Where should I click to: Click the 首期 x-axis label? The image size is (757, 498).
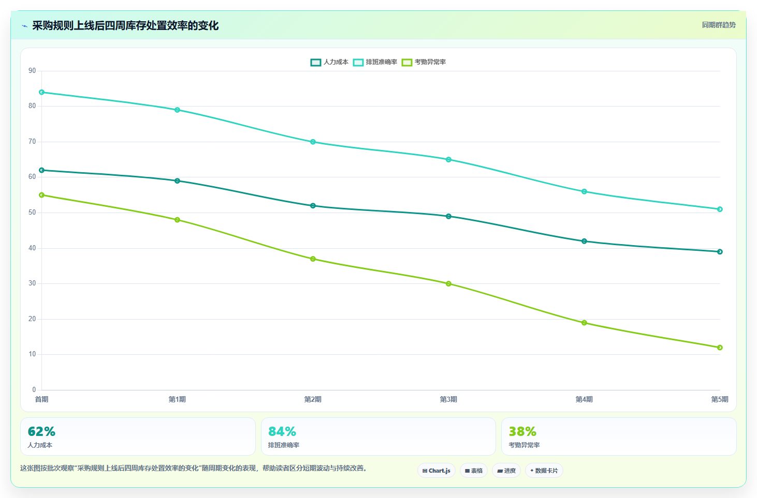coord(42,399)
